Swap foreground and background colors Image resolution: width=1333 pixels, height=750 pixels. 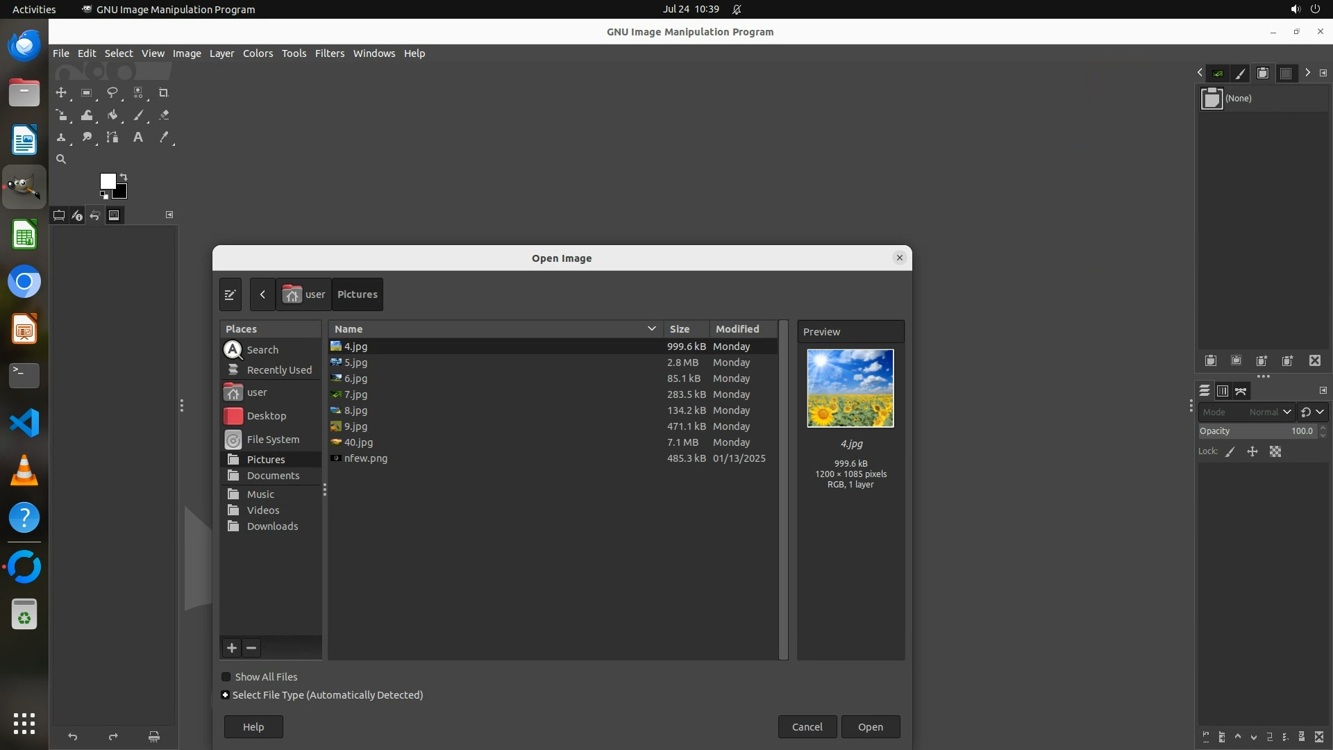pos(124,176)
